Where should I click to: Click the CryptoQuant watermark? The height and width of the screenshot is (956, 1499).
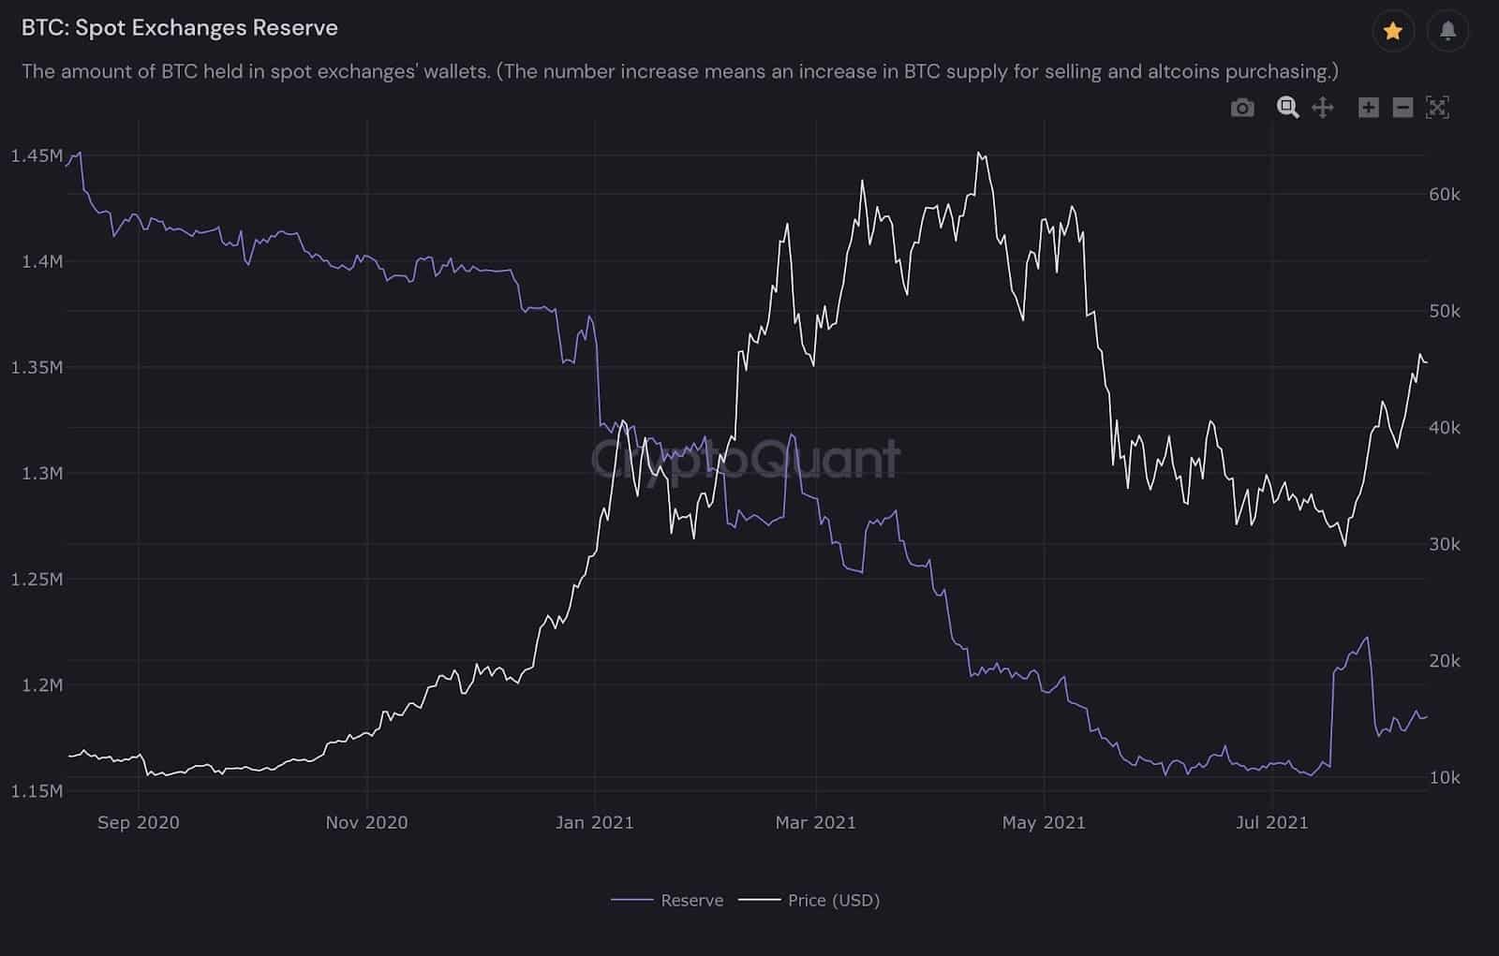tap(746, 459)
